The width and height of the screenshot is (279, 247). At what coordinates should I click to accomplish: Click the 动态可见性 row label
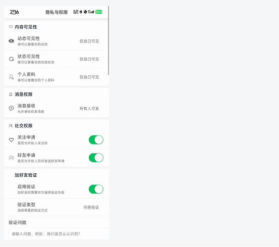(28, 38)
